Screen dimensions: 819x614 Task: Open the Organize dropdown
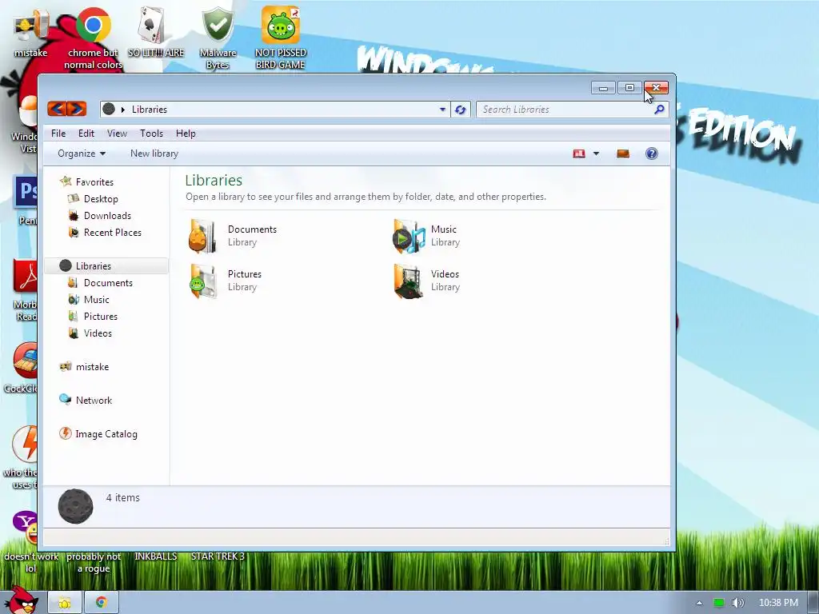click(82, 153)
